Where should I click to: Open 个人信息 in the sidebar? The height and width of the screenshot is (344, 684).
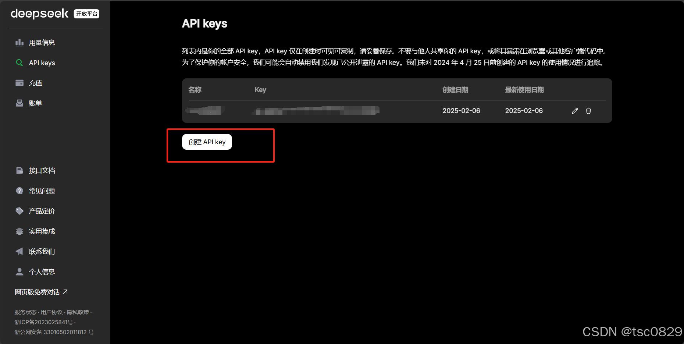[x=42, y=272]
